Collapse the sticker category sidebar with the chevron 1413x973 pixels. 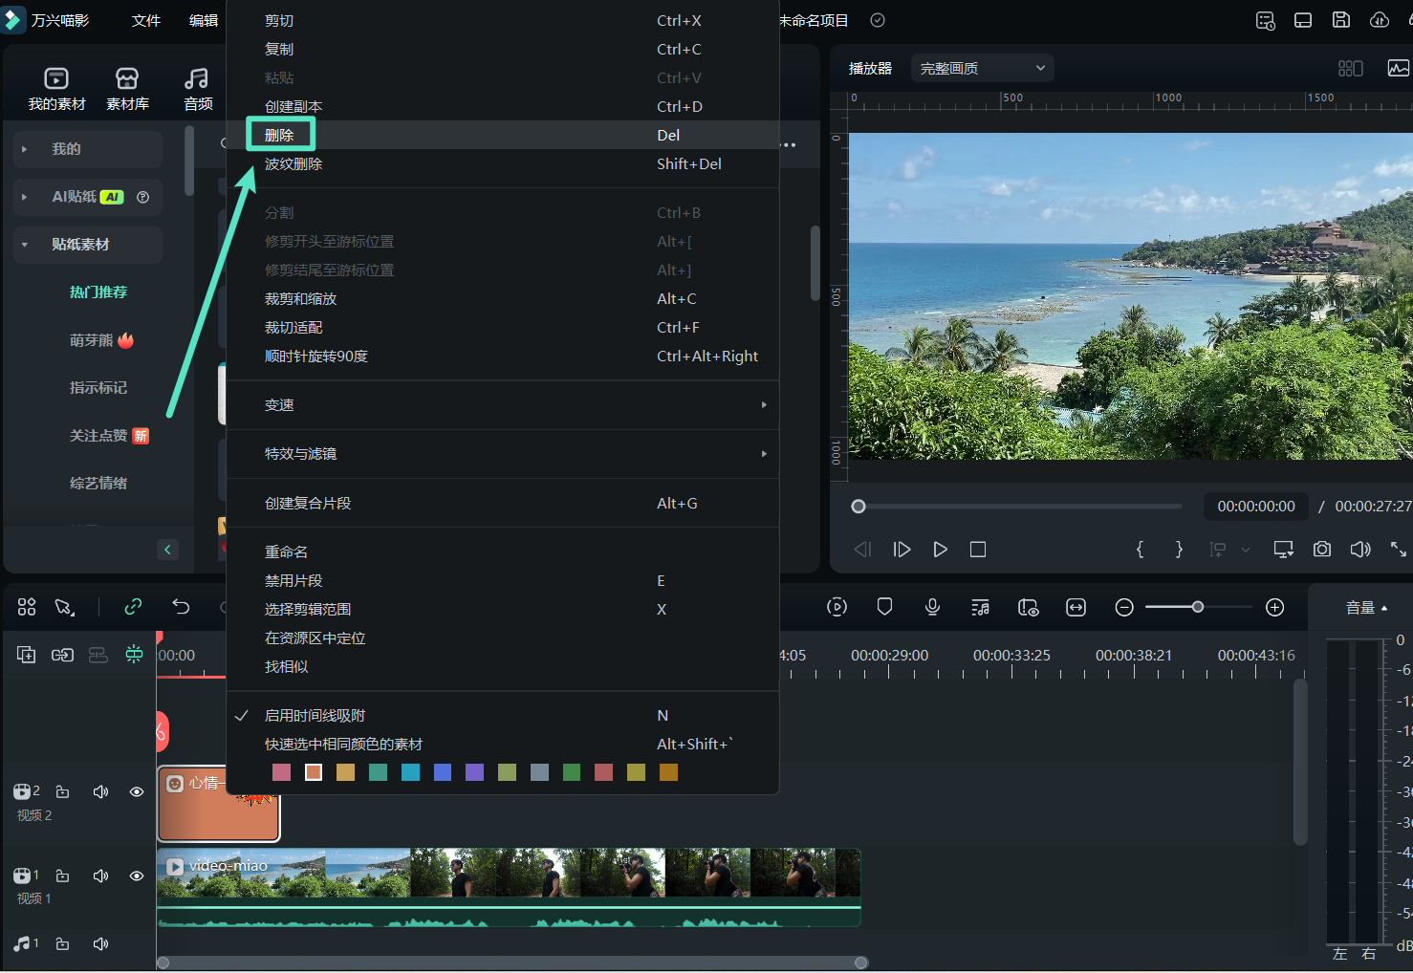[167, 550]
